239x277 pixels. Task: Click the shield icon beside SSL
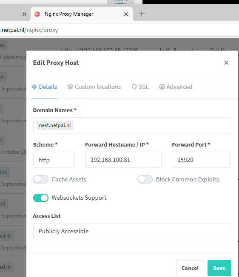[x=134, y=87]
